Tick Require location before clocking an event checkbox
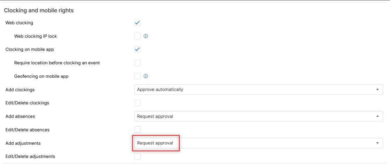This screenshot has width=390, height=167. click(x=138, y=63)
